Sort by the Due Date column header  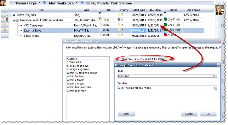(x=155, y=10)
